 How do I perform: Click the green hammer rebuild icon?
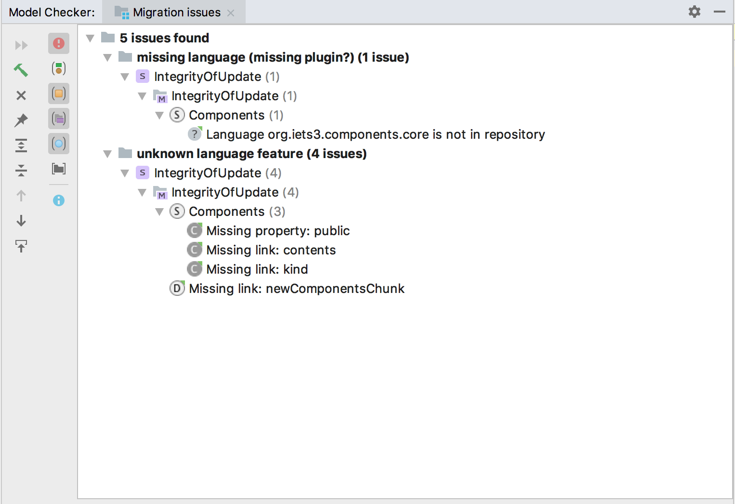pyautogui.click(x=21, y=70)
